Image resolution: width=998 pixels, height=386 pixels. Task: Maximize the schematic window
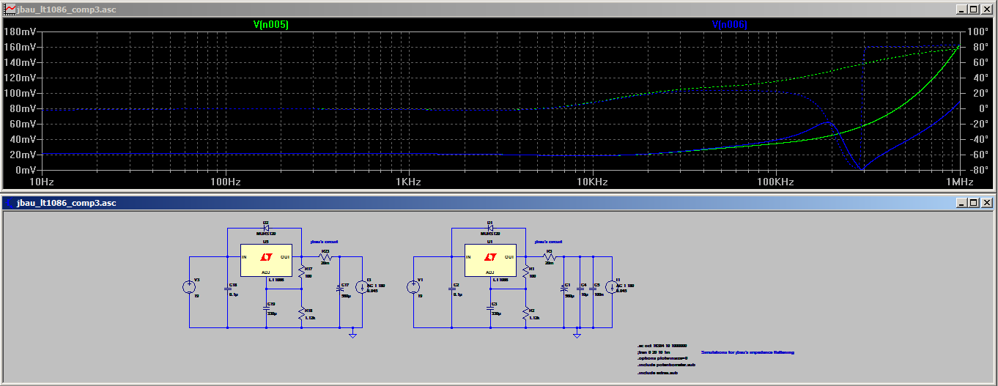click(x=974, y=203)
